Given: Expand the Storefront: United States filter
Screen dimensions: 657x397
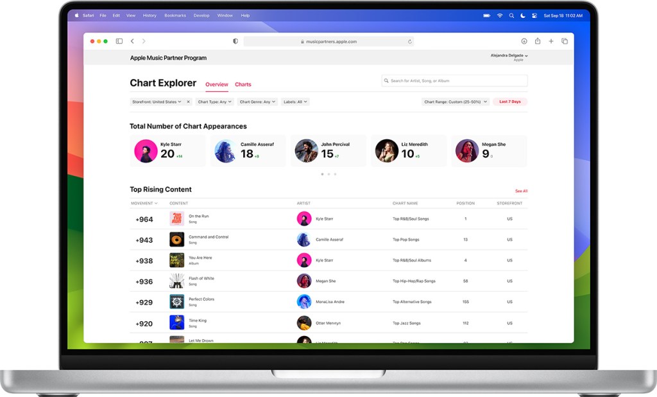Looking at the screenshot, I should pos(157,101).
